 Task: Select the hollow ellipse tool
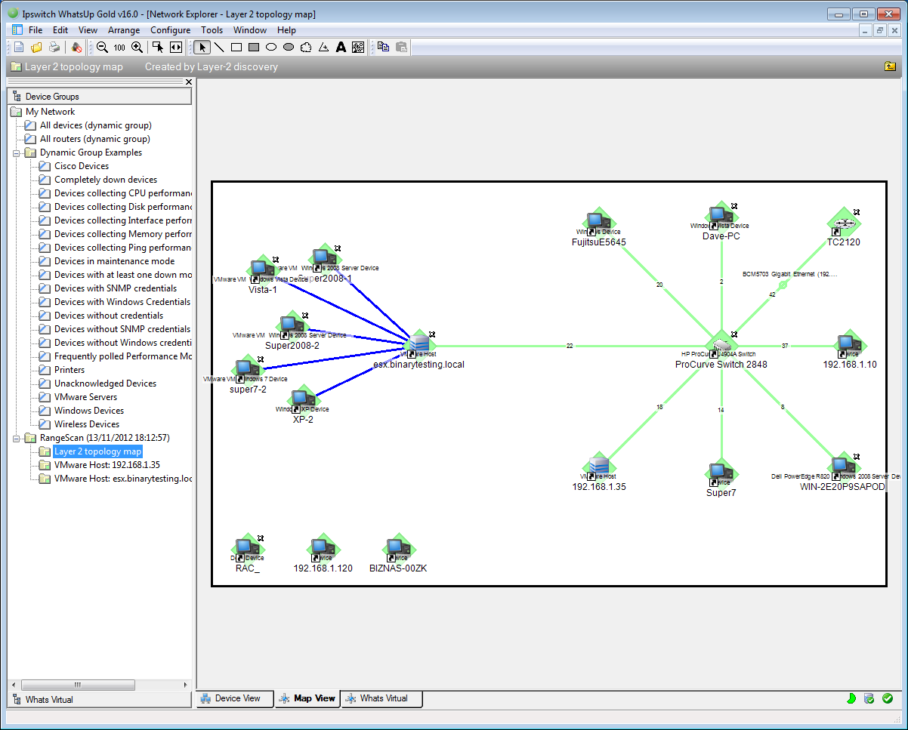271,47
